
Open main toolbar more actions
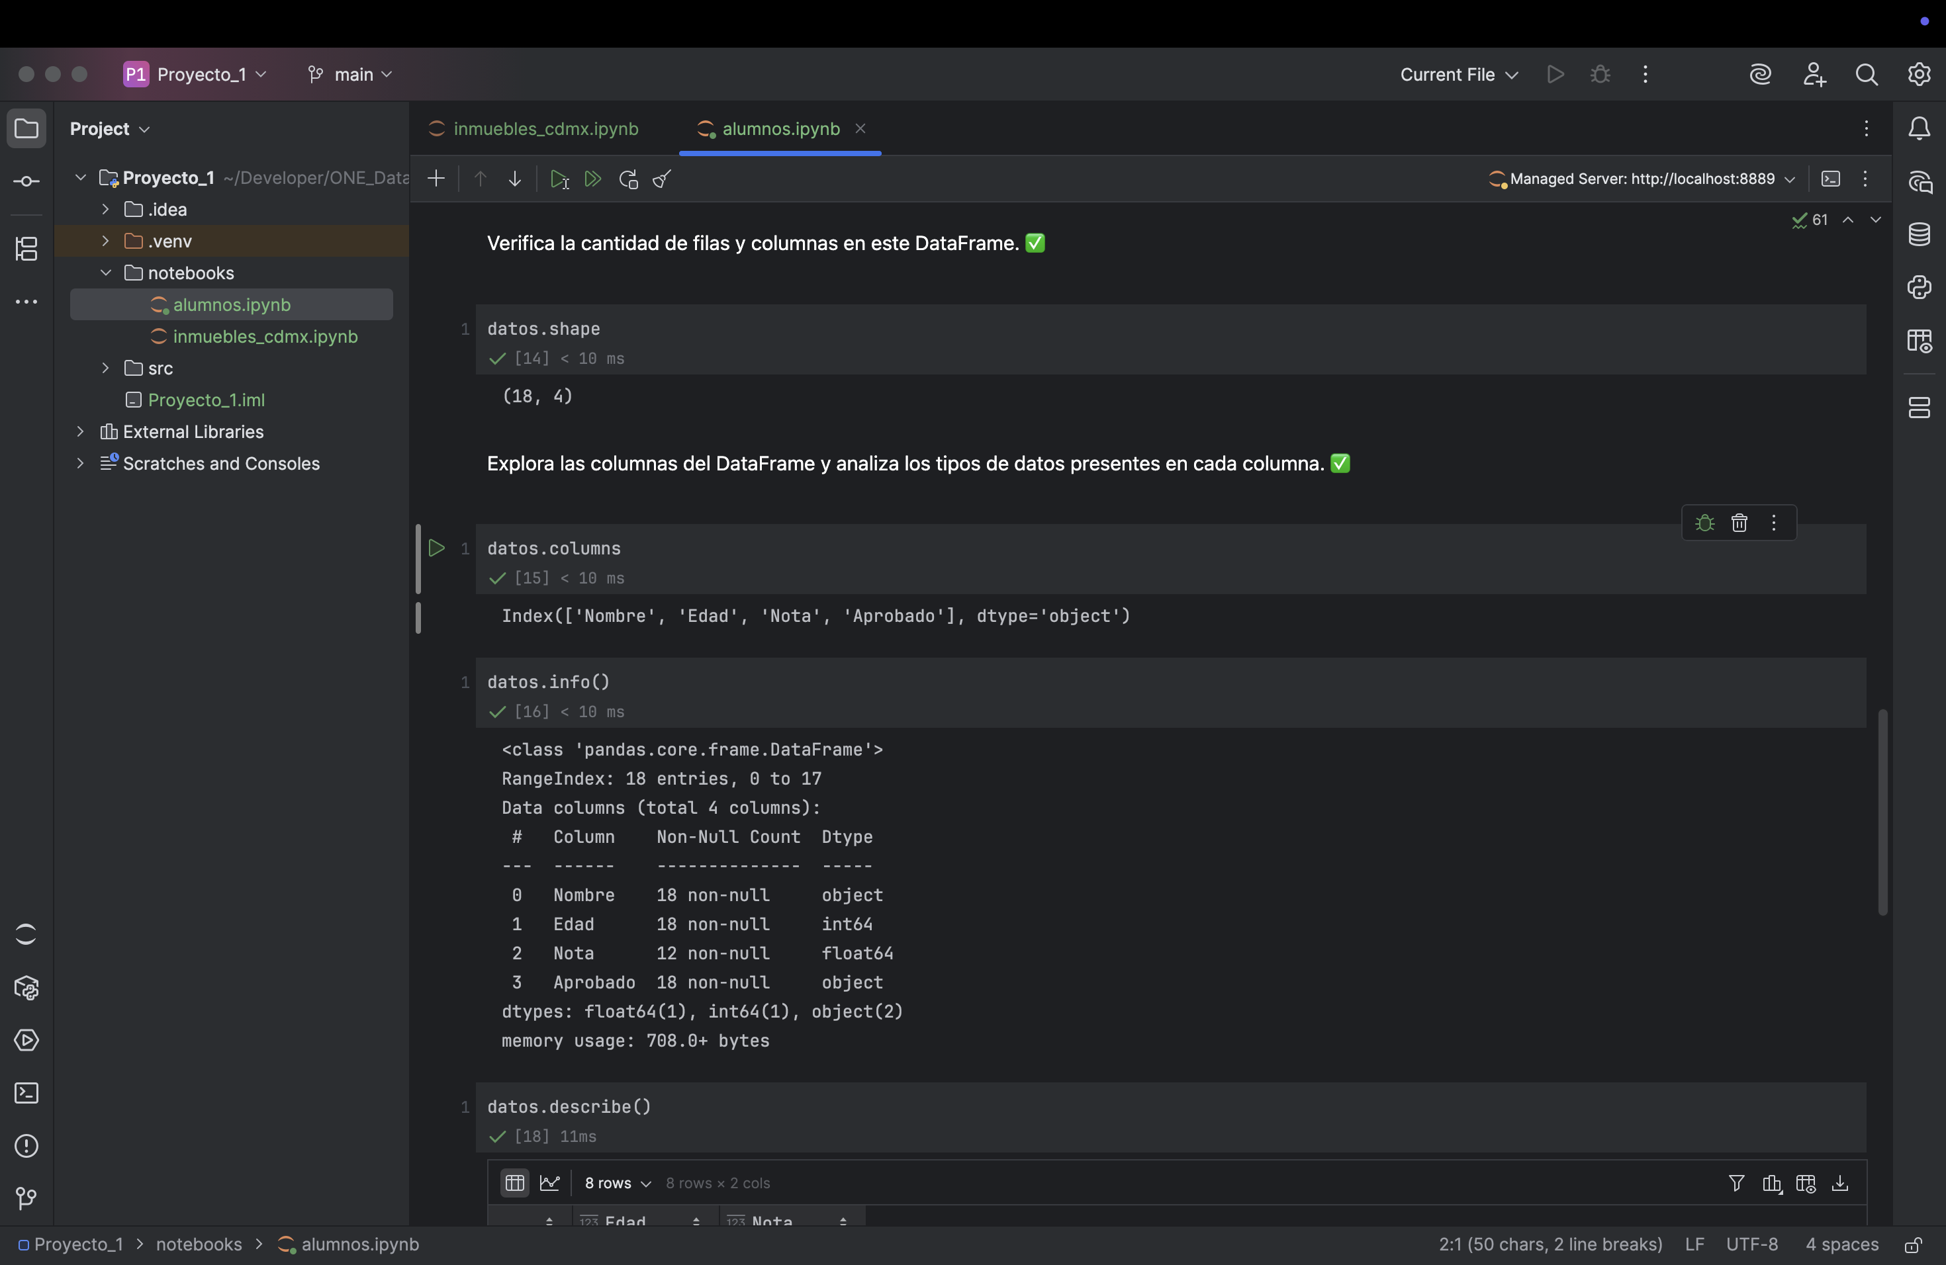pos(1646,74)
